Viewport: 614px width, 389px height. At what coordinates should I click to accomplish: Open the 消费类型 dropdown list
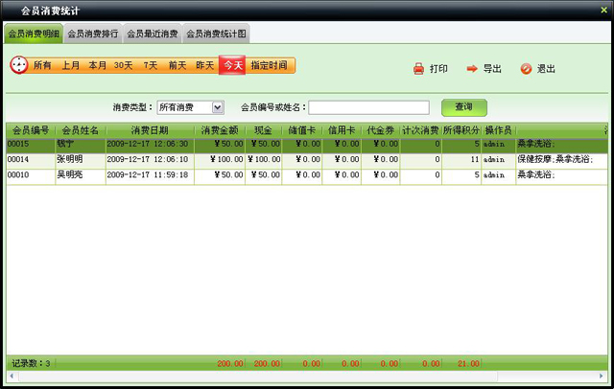tap(218, 107)
